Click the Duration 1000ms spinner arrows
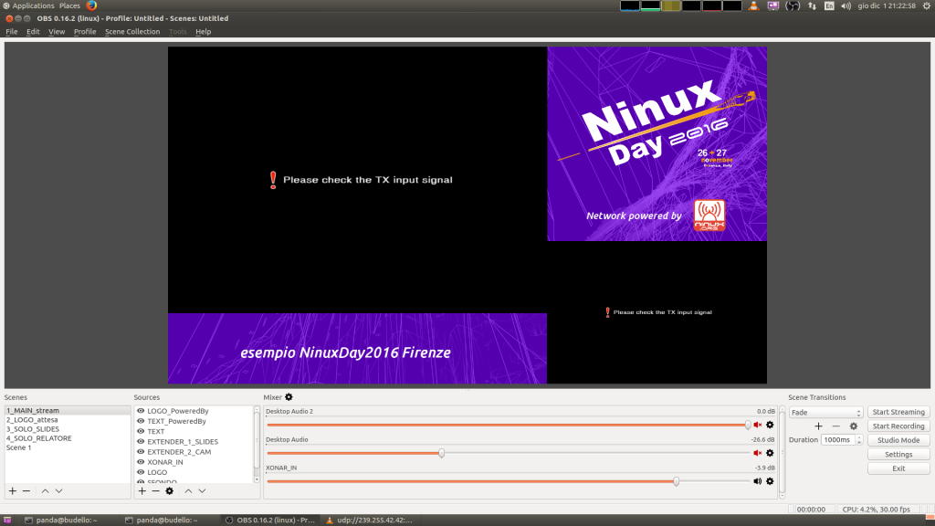935x526 pixels. 859,440
